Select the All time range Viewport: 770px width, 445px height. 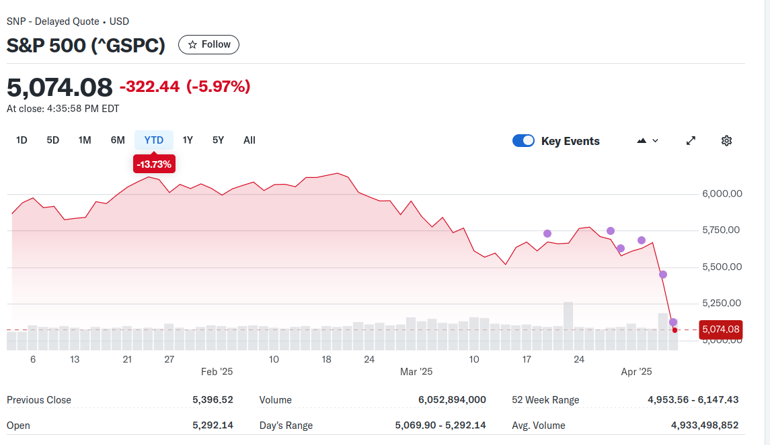(249, 140)
